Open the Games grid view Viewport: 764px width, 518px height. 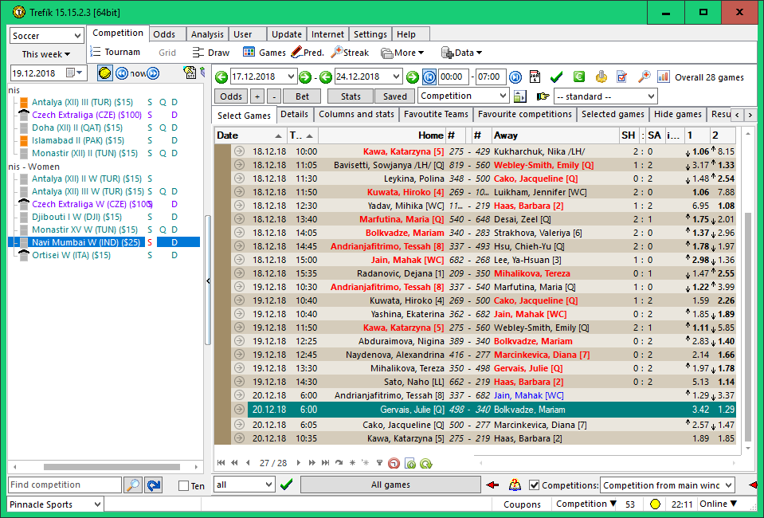pyautogui.click(x=264, y=53)
